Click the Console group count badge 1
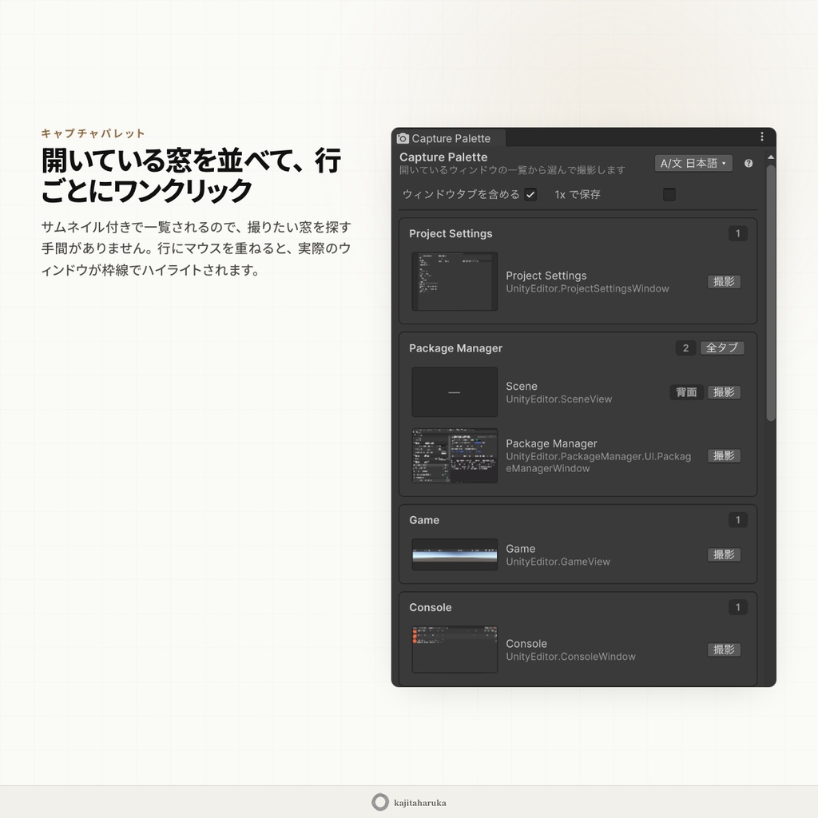This screenshot has width=818, height=818. [x=737, y=607]
